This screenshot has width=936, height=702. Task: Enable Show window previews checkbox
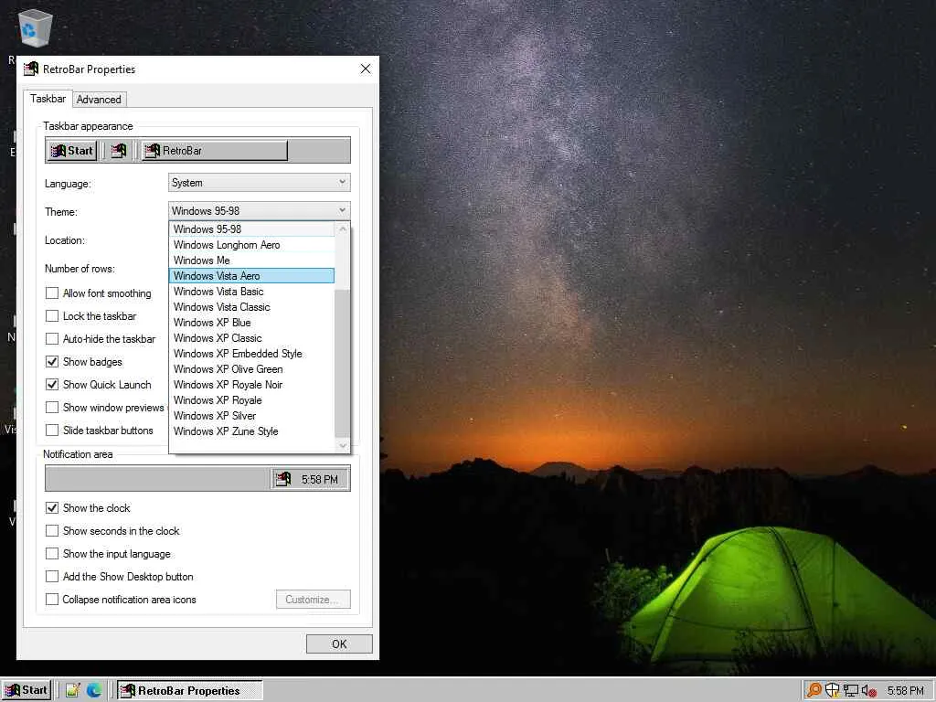tap(52, 407)
